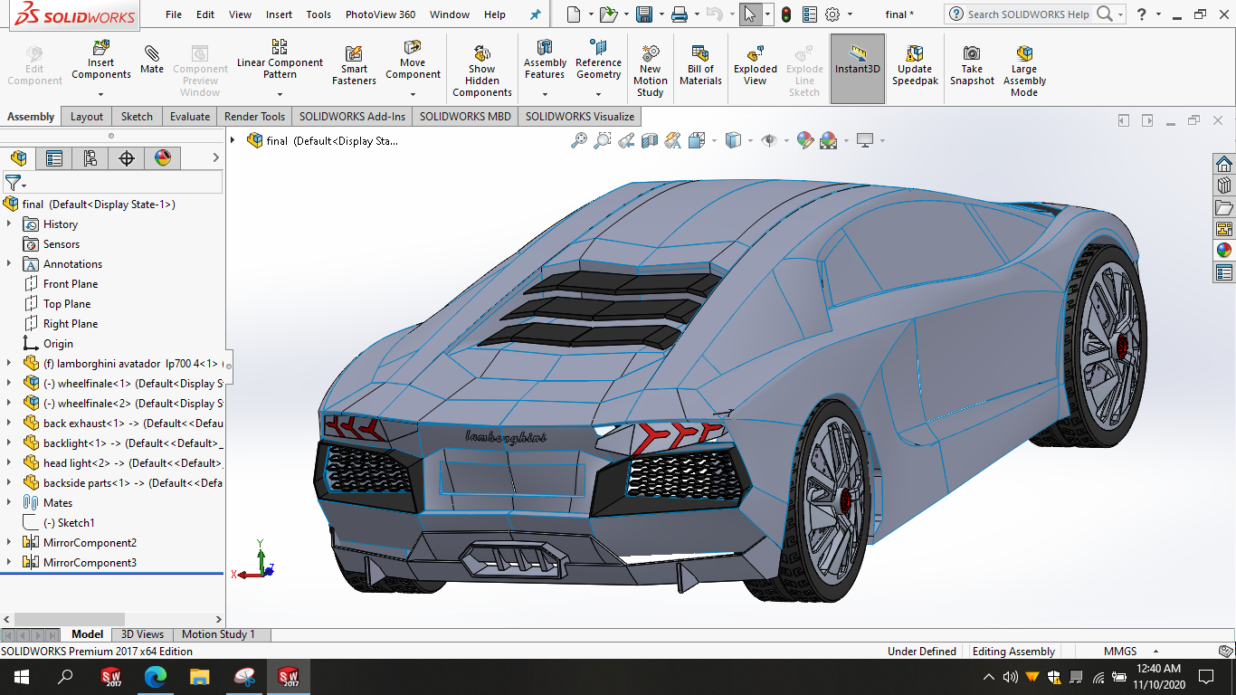Open the Insert menu
Viewport: 1236px width, 695px height.
[279, 14]
